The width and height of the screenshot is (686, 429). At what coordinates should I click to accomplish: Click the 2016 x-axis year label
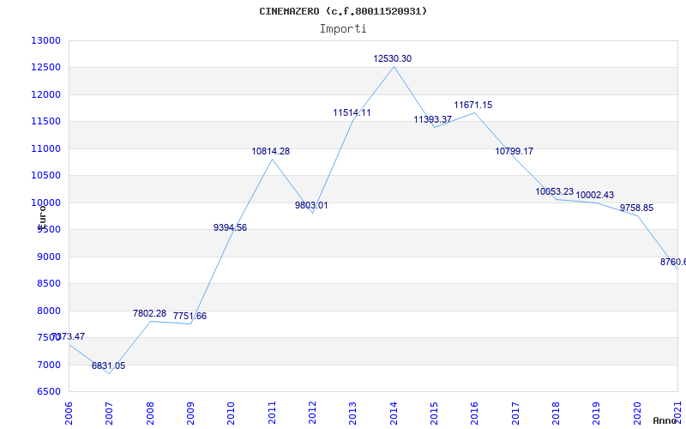(x=475, y=414)
